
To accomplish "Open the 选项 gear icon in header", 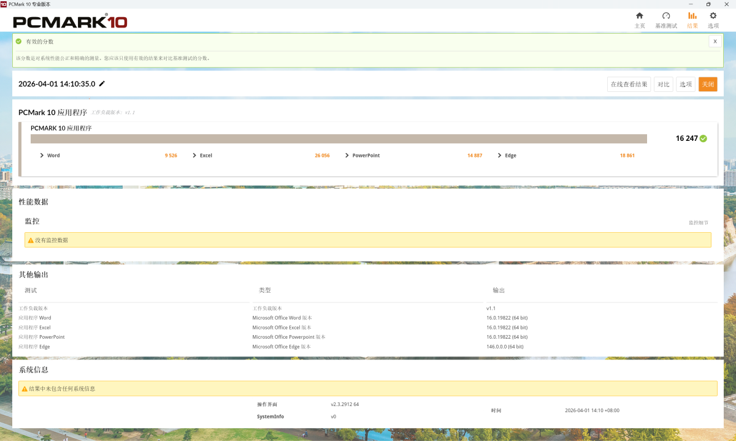I will tap(713, 16).
